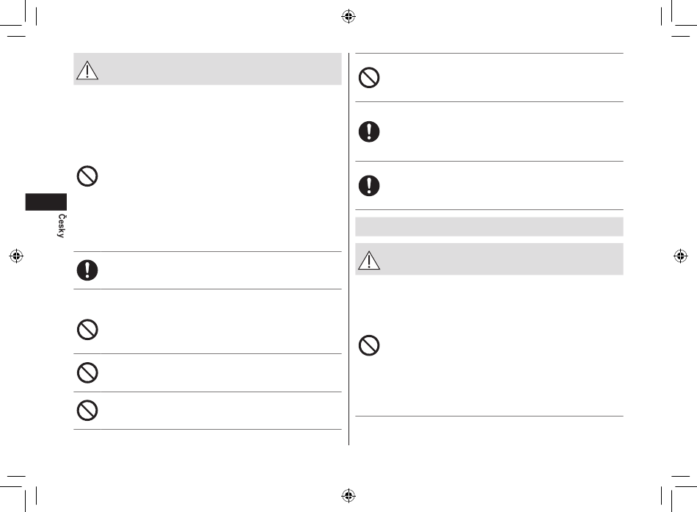Click the Česky language label on the left margin

coord(62,226)
